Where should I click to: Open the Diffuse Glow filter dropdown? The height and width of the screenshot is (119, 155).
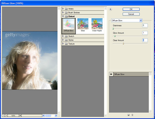(x=141, y=20)
